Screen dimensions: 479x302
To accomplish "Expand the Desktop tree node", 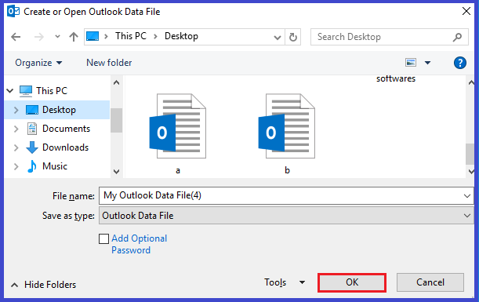I will tap(16, 110).
